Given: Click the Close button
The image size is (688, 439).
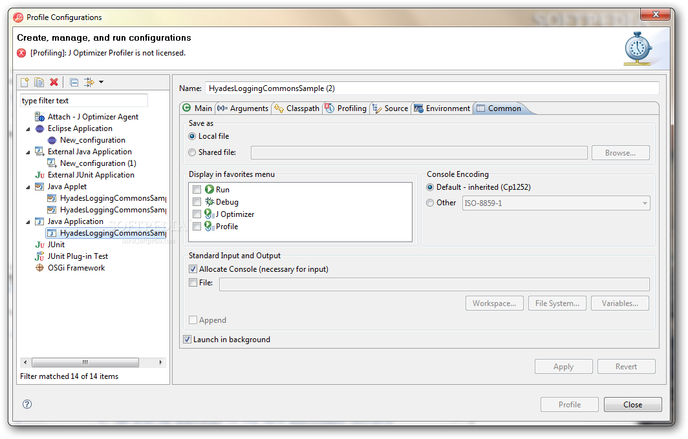Looking at the screenshot, I should click(x=632, y=405).
